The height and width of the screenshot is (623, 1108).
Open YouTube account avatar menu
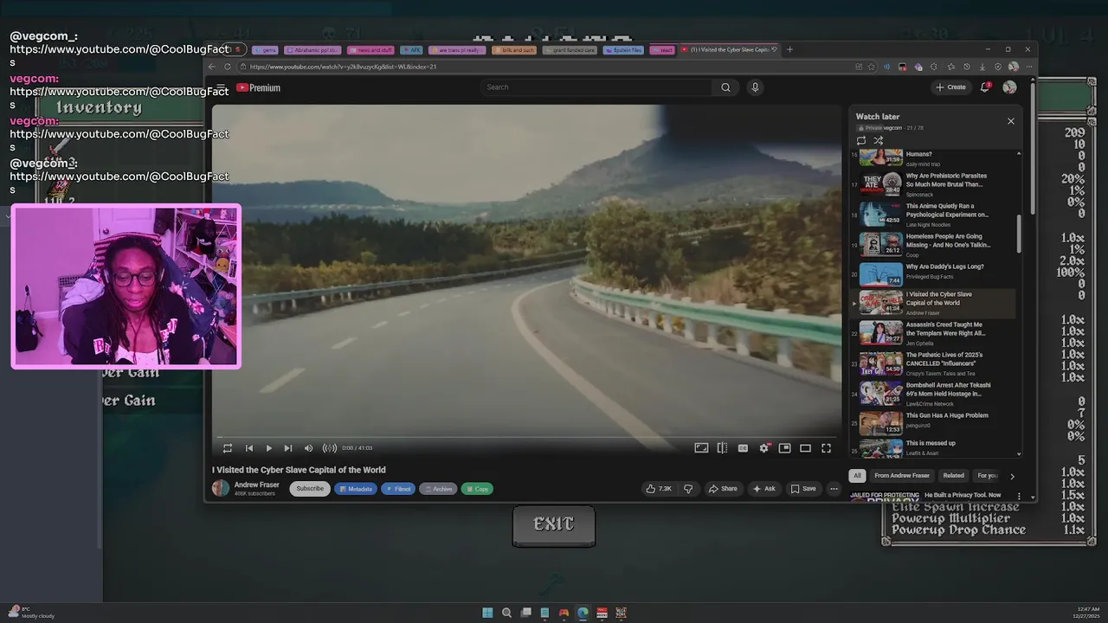click(x=1009, y=87)
